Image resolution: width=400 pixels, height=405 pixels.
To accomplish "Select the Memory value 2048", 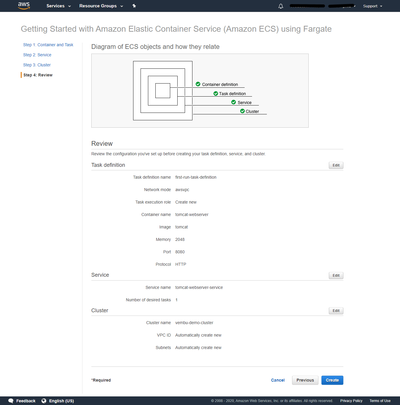I will (180, 239).
